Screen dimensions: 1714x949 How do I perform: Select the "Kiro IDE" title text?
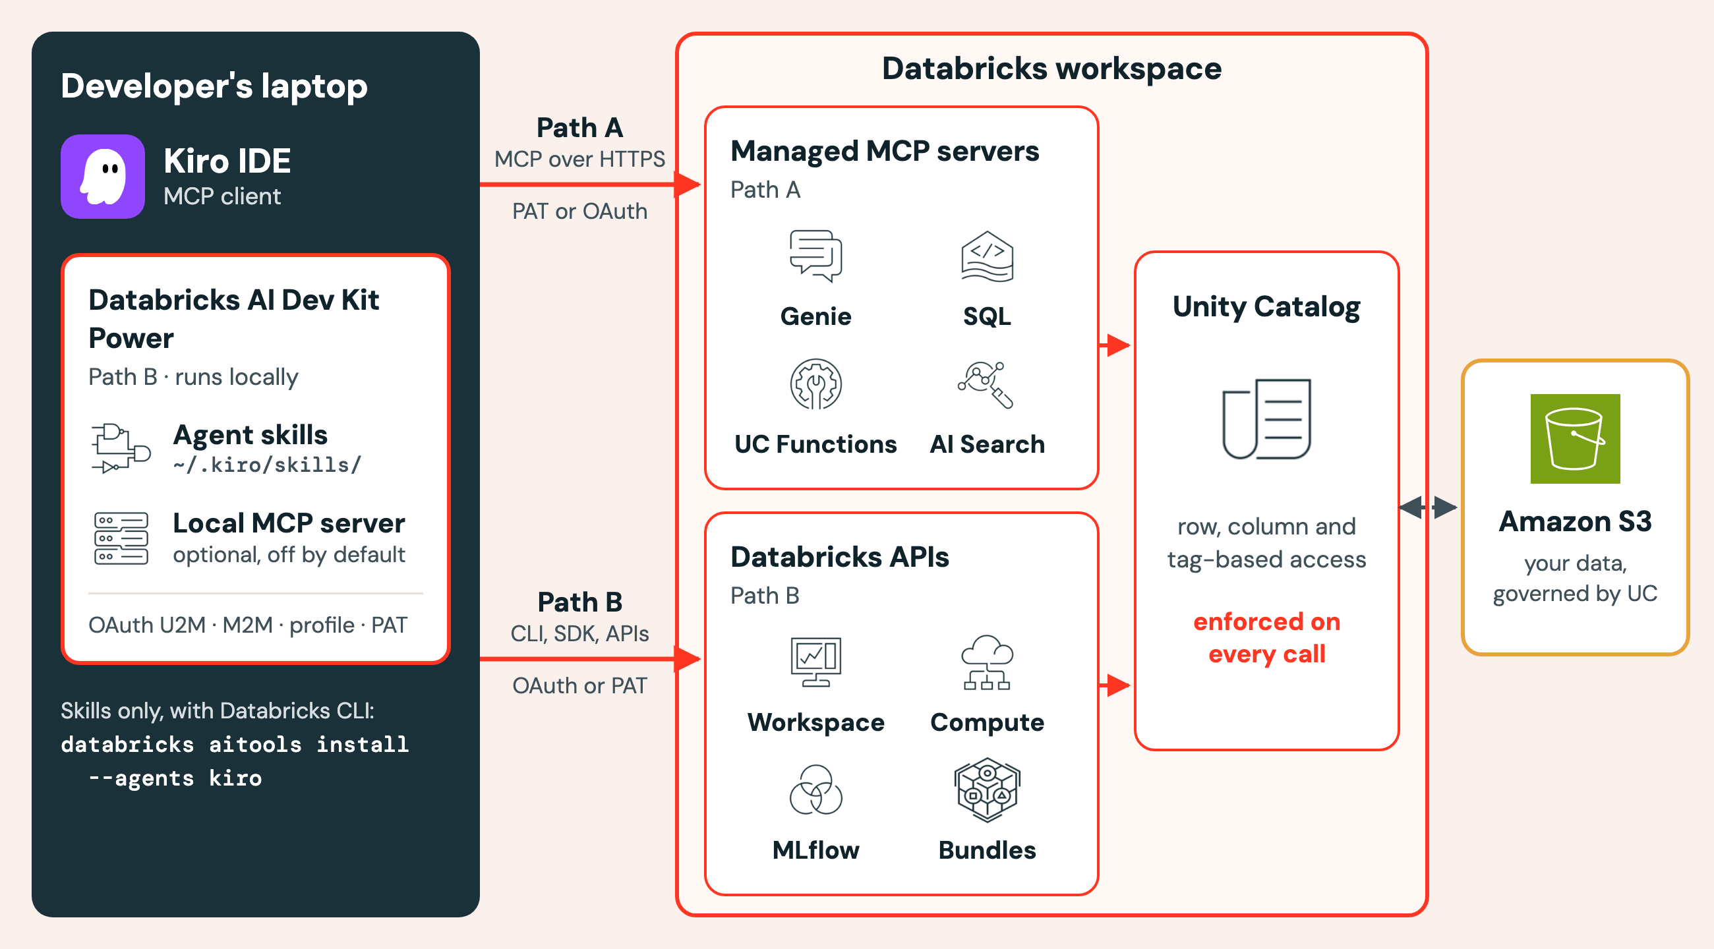227,161
